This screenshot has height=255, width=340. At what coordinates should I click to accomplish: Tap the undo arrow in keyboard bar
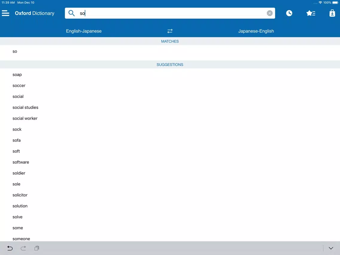(10, 248)
